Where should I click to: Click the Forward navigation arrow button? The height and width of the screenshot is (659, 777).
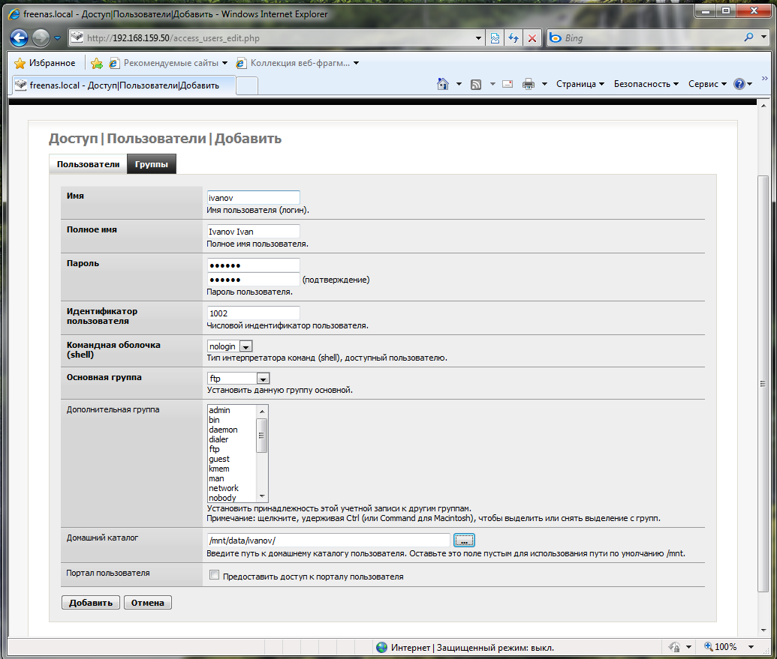pyautogui.click(x=41, y=37)
